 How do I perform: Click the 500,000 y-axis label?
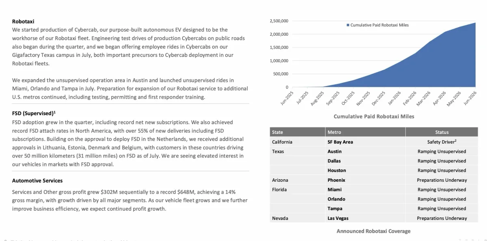[x=280, y=74]
